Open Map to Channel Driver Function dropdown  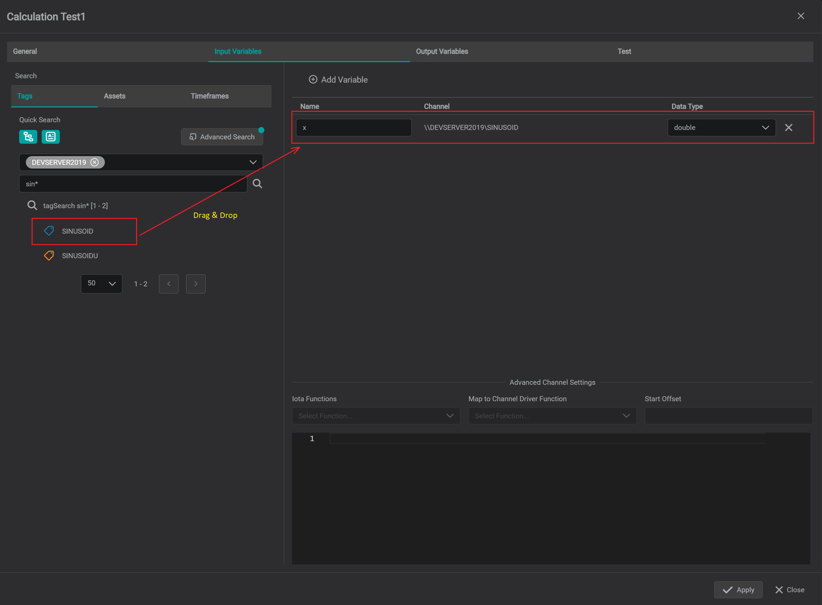(552, 416)
